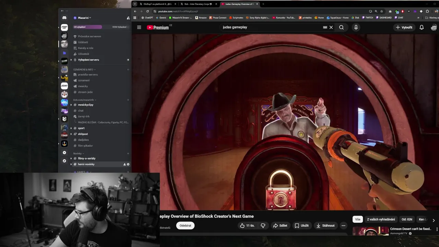Dislike the Judas gameplay video
The height and width of the screenshot is (247, 439).
pos(263,225)
